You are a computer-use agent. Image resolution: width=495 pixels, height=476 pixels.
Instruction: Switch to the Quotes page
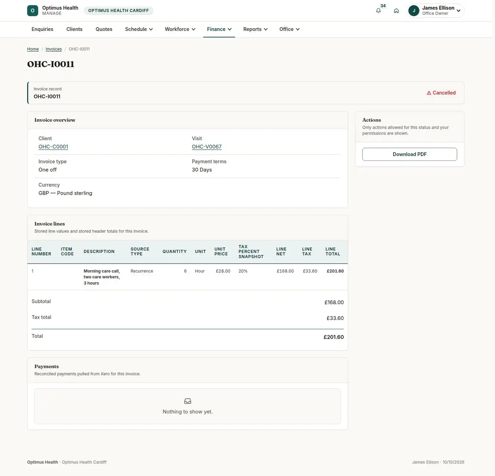coord(104,29)
